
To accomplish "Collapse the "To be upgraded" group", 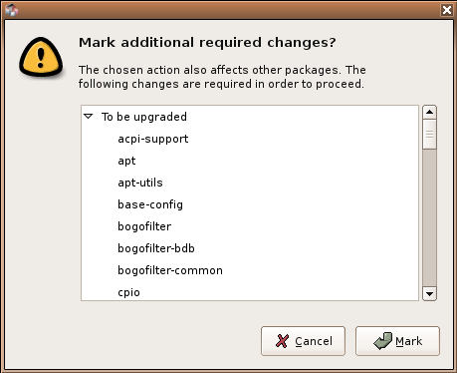I will coord(89,117).
